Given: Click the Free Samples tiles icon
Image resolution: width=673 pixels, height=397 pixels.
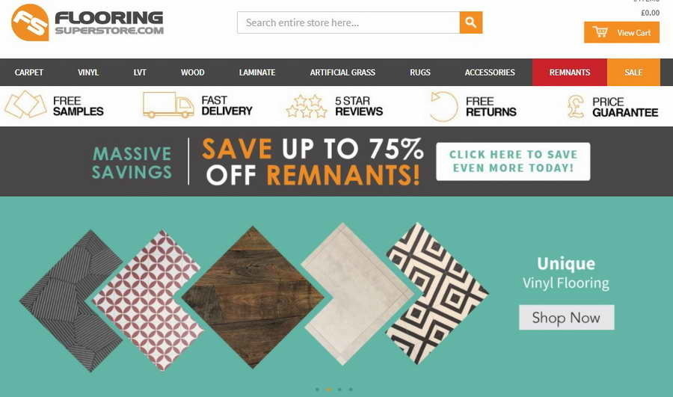Looking at the screenshot, I should click(25, 104).
